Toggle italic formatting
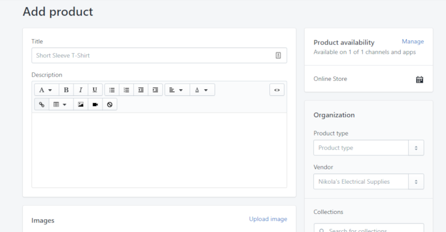The height and width of the screenshot is (232, 446). (81, 90)
